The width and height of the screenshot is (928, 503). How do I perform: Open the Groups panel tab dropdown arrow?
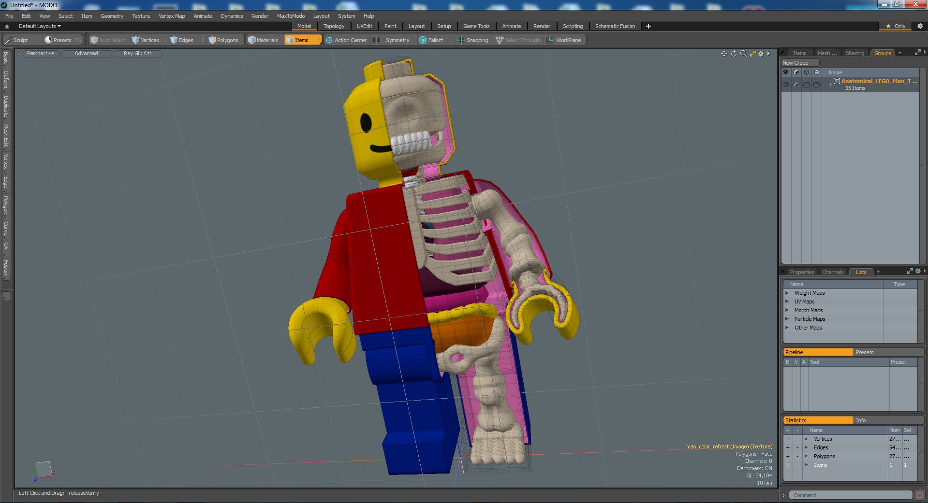tap(899, 53)
